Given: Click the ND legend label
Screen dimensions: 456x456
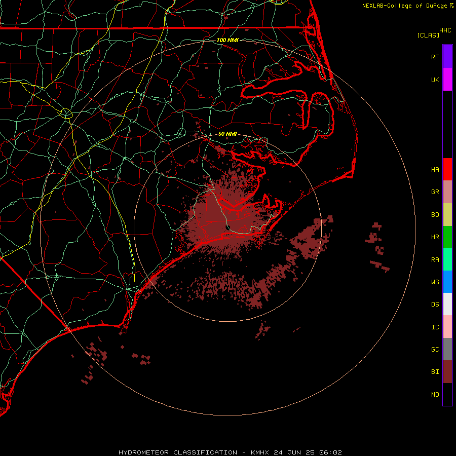Looking at the screenshot, I should click(x=435, y=395).
